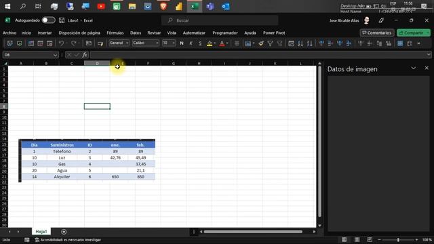This screenshot has width=434, height=244.
Task: Click the Compartir button
Action: [x=414, y=33]
